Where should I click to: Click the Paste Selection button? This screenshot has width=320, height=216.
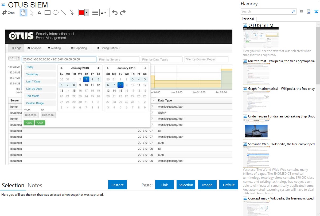(186, 185)
